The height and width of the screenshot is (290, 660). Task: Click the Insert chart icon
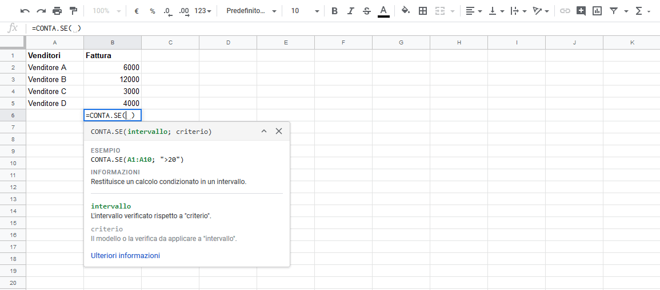click(x=597, y=11)
